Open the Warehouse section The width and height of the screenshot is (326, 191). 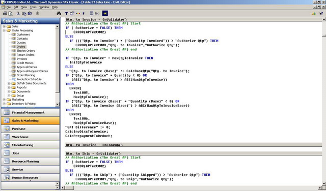(30, 137)
